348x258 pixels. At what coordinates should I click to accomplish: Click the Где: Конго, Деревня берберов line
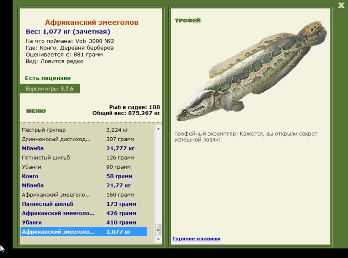coord(70,48)
